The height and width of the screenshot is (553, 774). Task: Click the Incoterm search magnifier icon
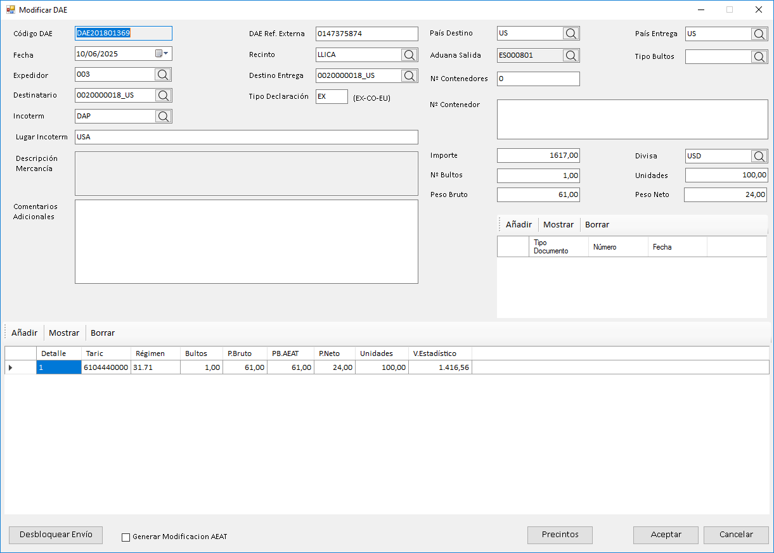(163, 117)
